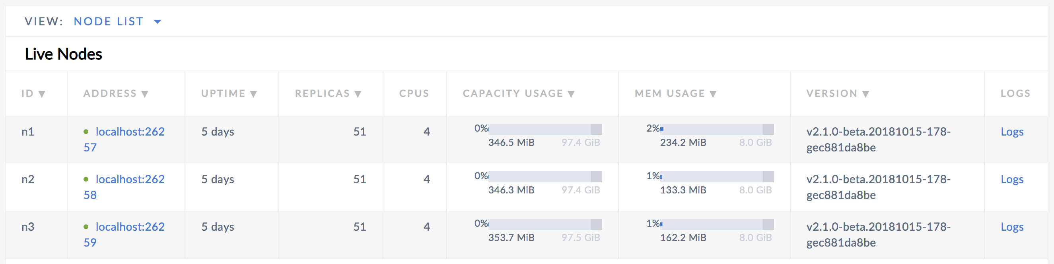1054x264 pixels.
Task: Sort the table by VERSION
Action: [x=837, y=93]
